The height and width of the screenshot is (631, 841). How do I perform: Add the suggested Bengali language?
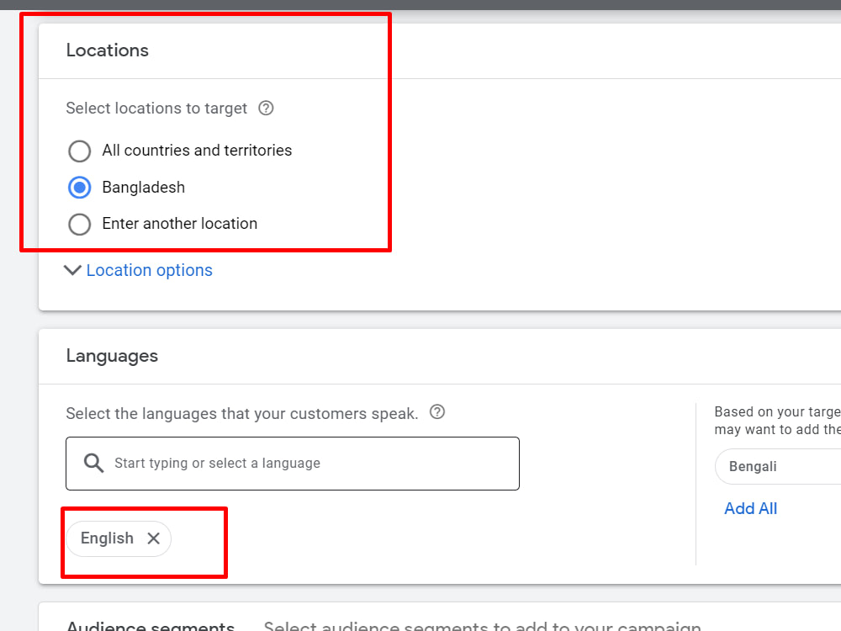tap(778, 466)
